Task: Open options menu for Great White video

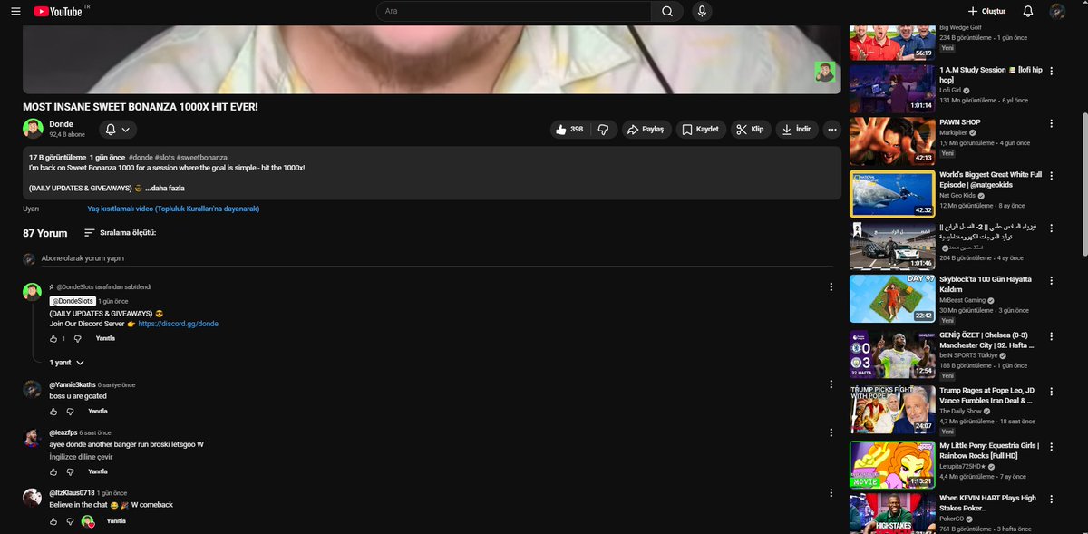Action: tap(1051, 174)
